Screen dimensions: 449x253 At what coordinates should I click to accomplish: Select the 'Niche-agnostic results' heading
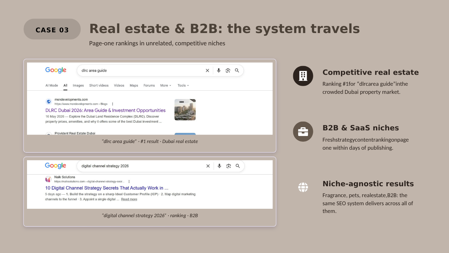coord(368,184)
